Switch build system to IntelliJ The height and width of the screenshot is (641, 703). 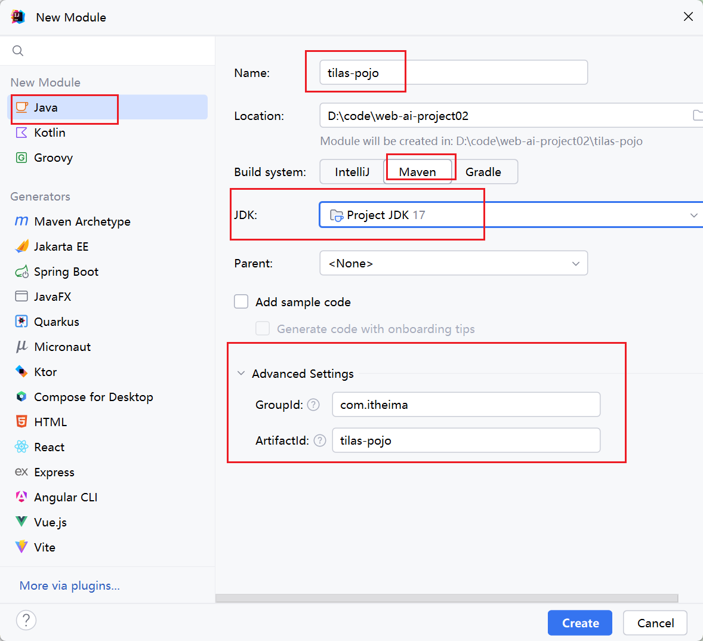352,172
